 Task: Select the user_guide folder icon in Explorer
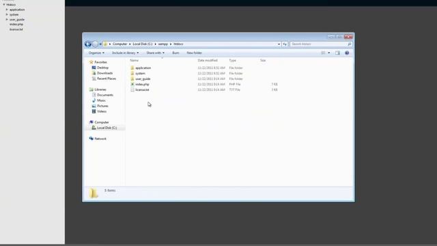click(132, 79)
